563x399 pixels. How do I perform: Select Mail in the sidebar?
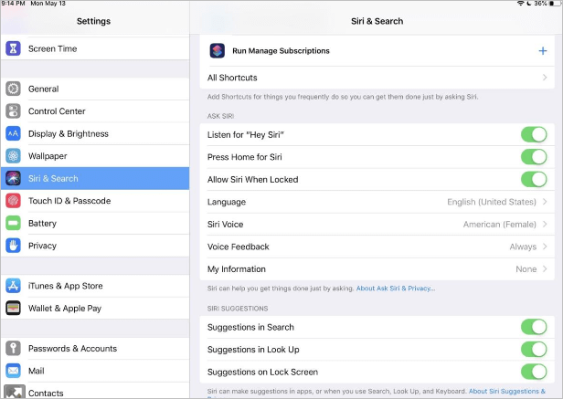coord(95,371)
